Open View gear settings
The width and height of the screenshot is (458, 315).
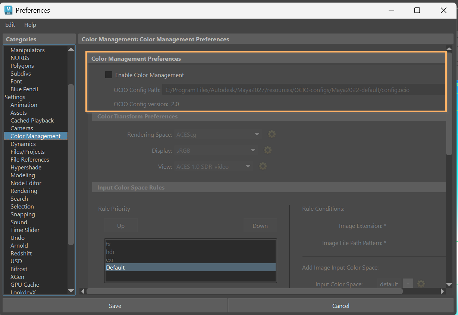click(263, 166)
